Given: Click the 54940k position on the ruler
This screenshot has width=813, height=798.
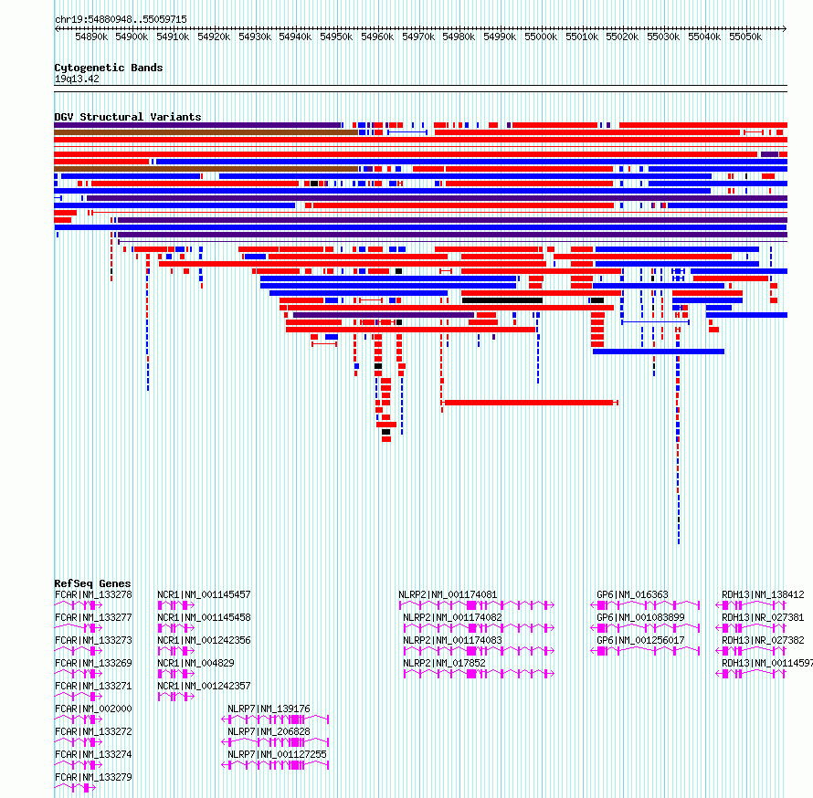Looking at the screenshot, I should click(295, 37).
